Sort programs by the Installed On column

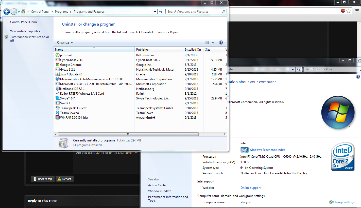[x=194, y=49]
